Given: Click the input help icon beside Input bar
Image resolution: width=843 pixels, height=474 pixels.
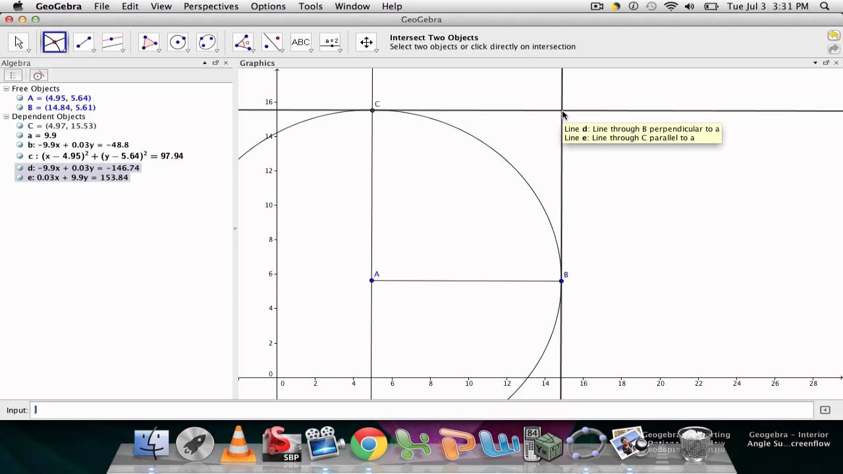Looking at the screenshot, I should pyautogui.click(x=825, y=410).
